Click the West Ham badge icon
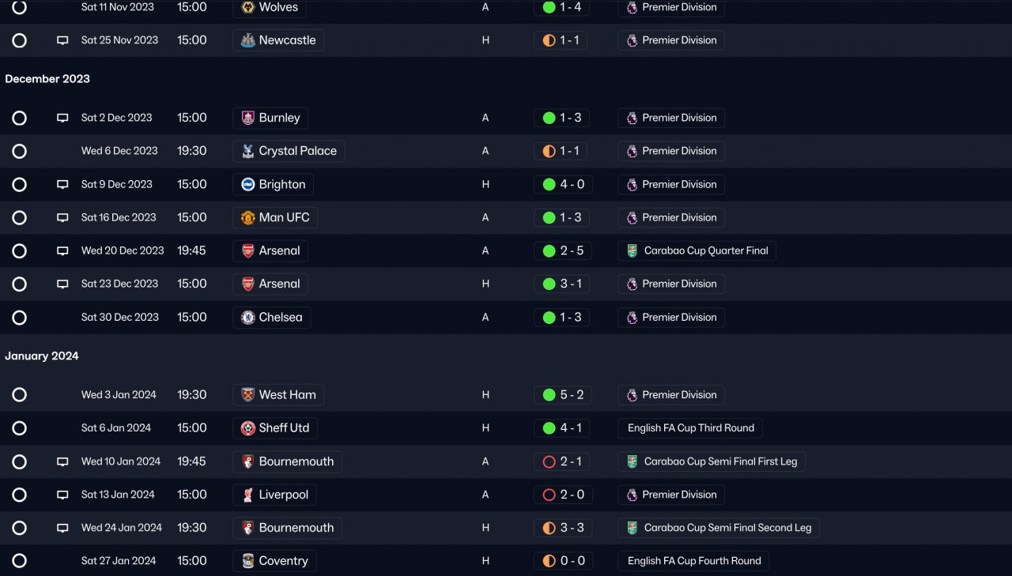Image resolution: width=1012 pixels, height=576 pixels. tap(248, 395)
